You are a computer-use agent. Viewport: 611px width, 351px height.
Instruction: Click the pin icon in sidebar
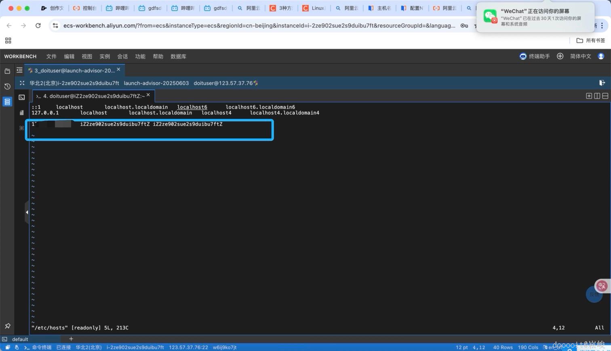pos(7,326)
